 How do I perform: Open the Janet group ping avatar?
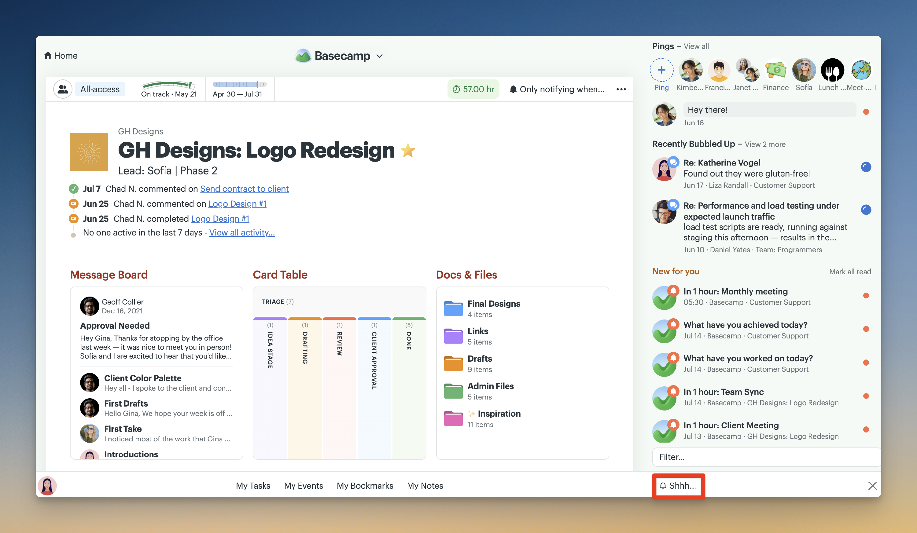(x=747, y=70)
